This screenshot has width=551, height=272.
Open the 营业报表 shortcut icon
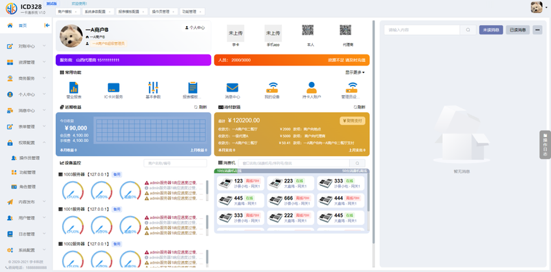[74, 87]
